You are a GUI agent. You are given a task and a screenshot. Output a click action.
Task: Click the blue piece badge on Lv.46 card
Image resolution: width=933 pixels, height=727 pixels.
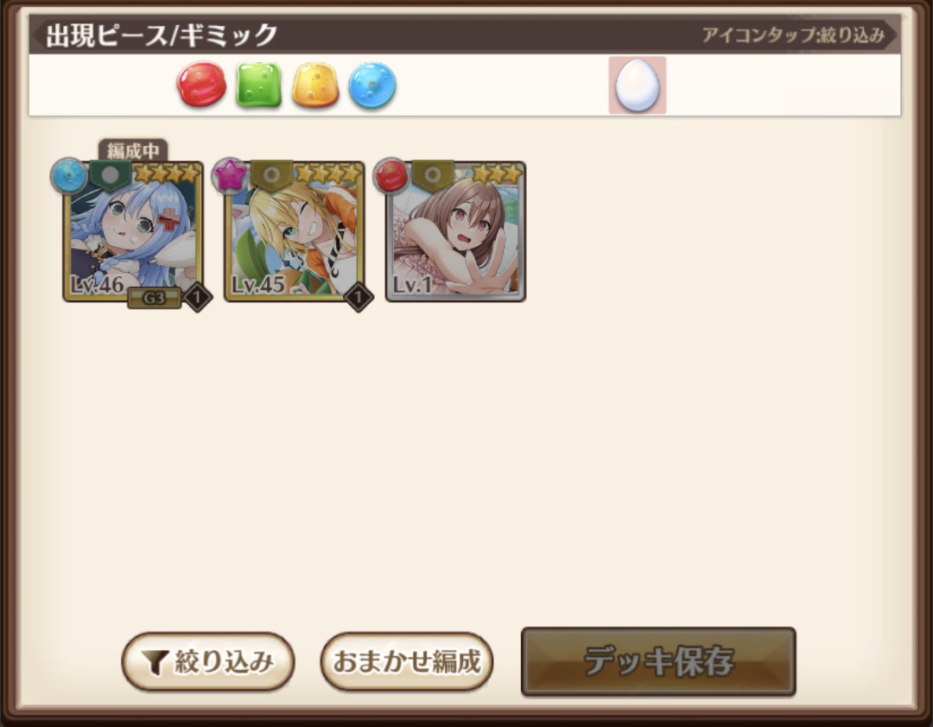[69, 175]
